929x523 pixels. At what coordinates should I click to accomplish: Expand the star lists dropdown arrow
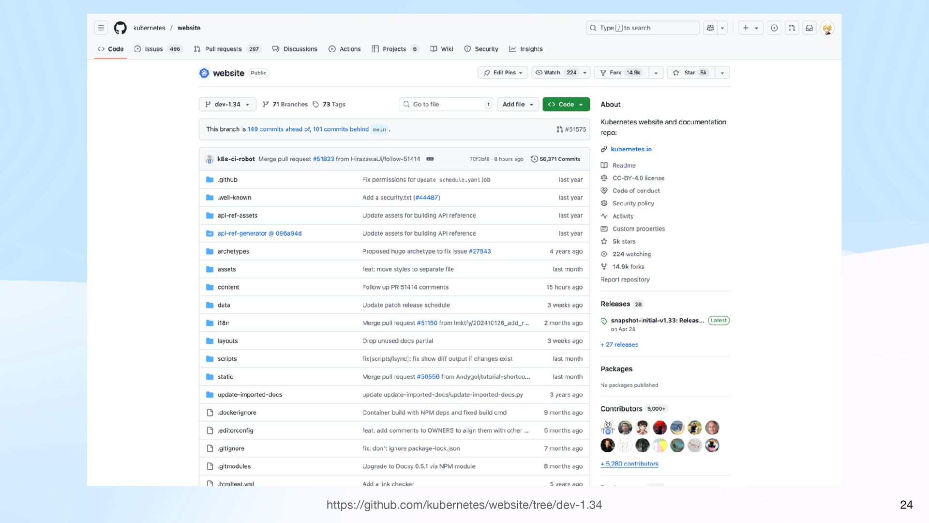point(722,73)
